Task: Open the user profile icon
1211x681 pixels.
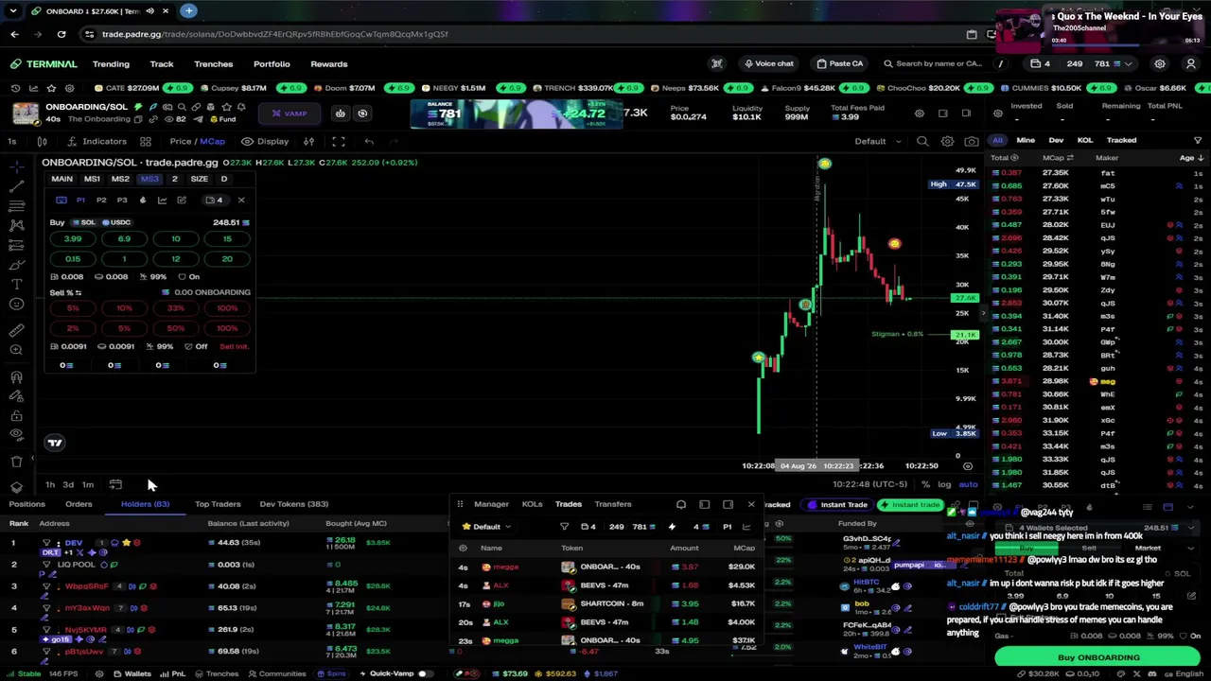Action: [x=1191, y=64]
